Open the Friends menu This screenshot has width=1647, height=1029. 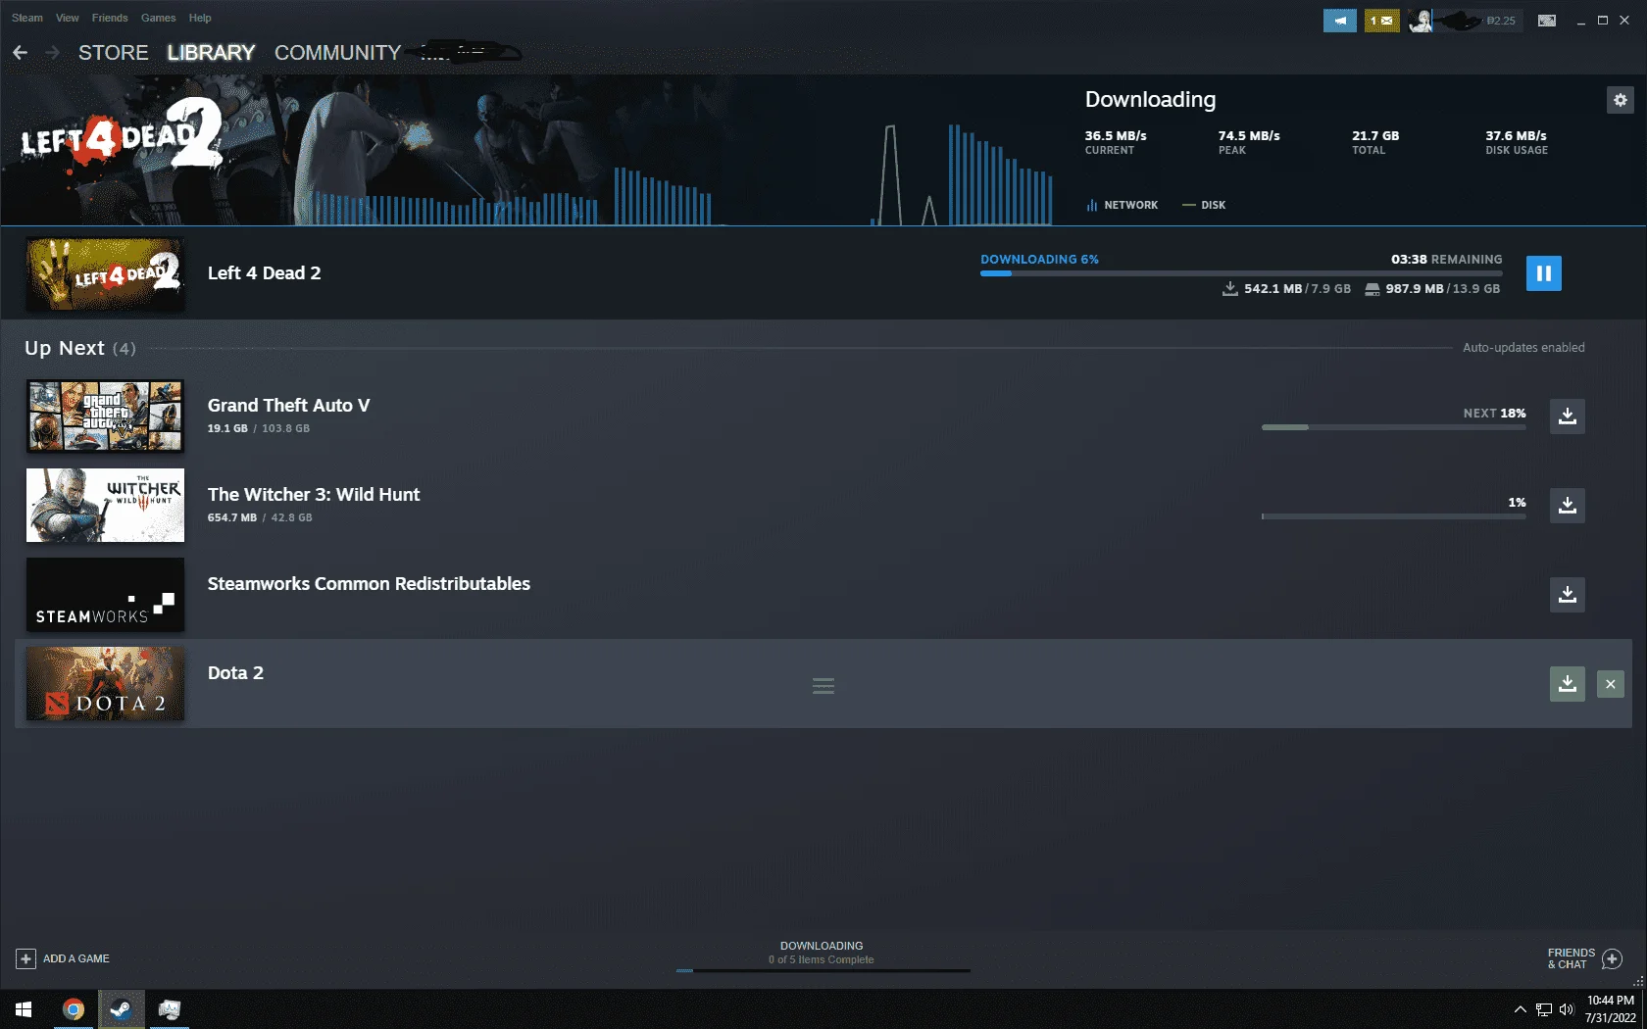click(110, 18)
